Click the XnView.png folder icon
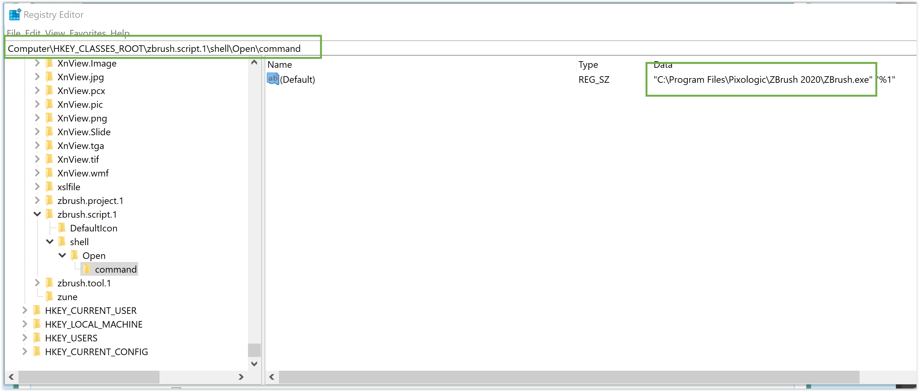919x391 pixels. pos(50,118)
